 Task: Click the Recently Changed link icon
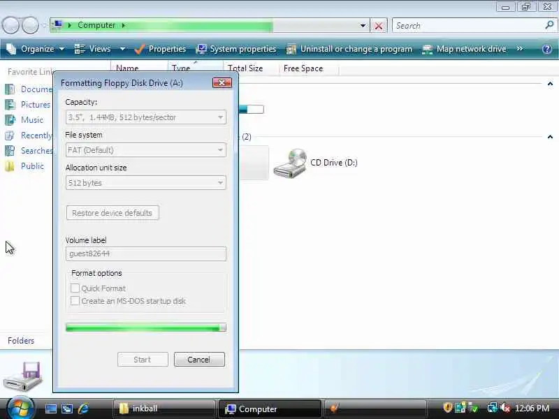click(x=10, y=135)
